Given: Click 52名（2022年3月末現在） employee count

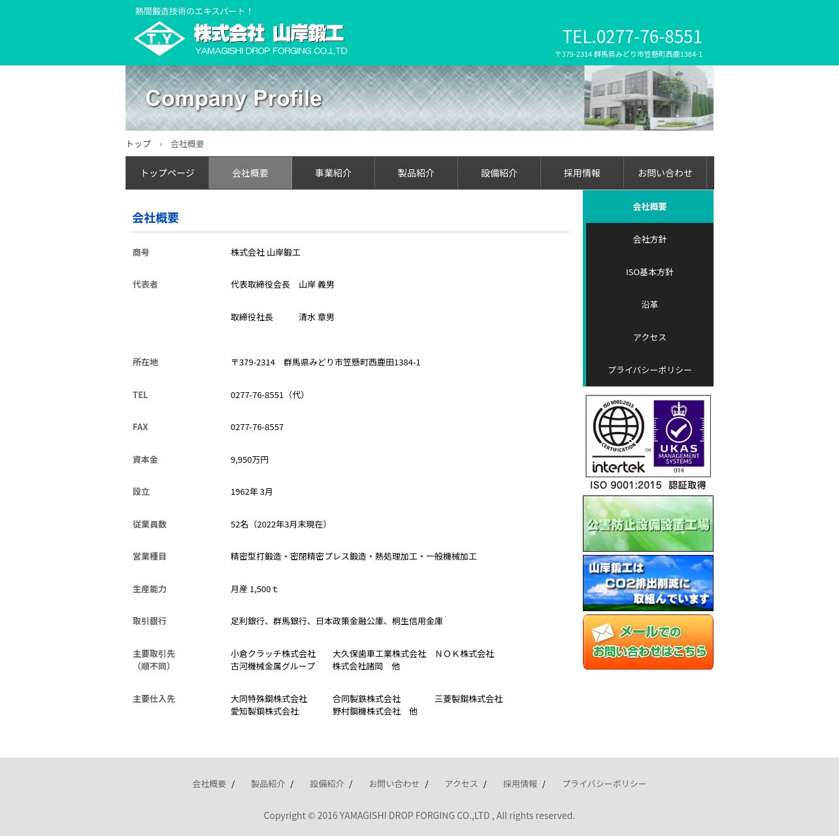Looking at the screenshot, I should (280, 524).
